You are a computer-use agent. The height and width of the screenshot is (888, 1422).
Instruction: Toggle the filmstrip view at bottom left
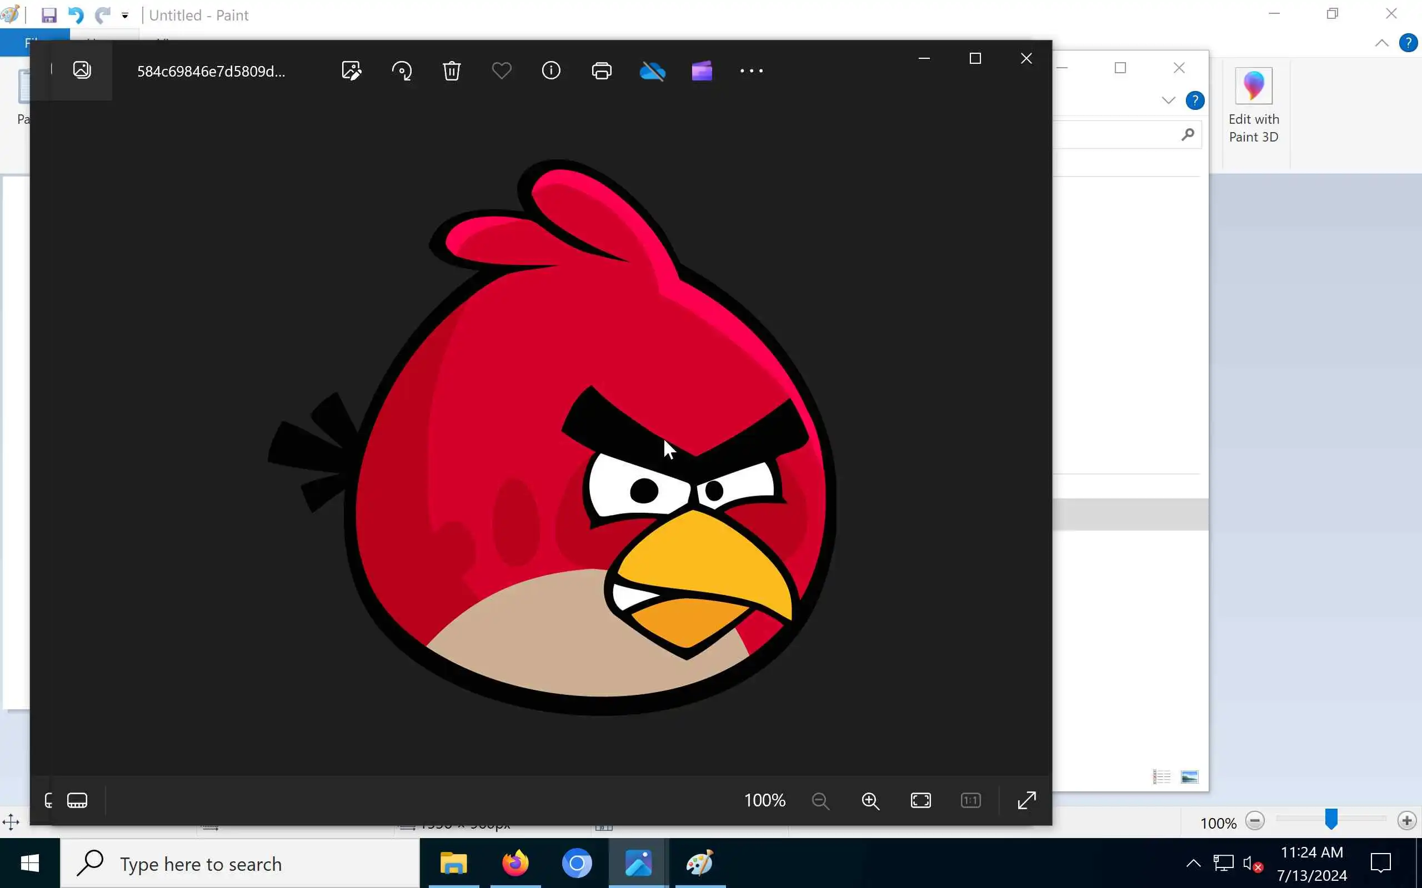tap(77, 800)
